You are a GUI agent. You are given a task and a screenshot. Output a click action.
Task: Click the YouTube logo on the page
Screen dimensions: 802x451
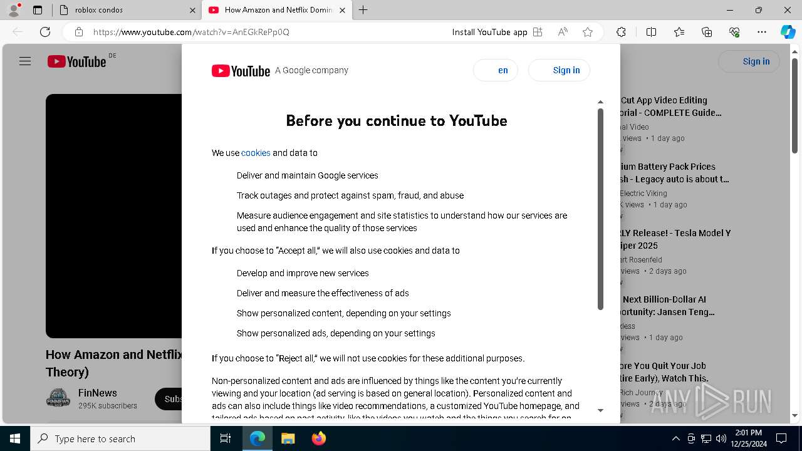click(x=76, y=61)
